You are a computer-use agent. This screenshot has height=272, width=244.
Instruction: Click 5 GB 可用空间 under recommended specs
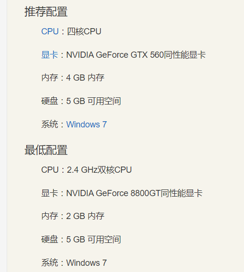click(93, 101)
